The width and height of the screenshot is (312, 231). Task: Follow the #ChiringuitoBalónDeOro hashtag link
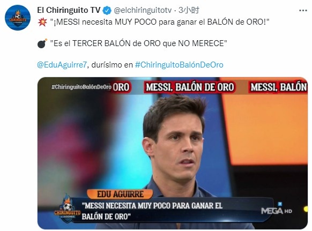coord(179,65)
